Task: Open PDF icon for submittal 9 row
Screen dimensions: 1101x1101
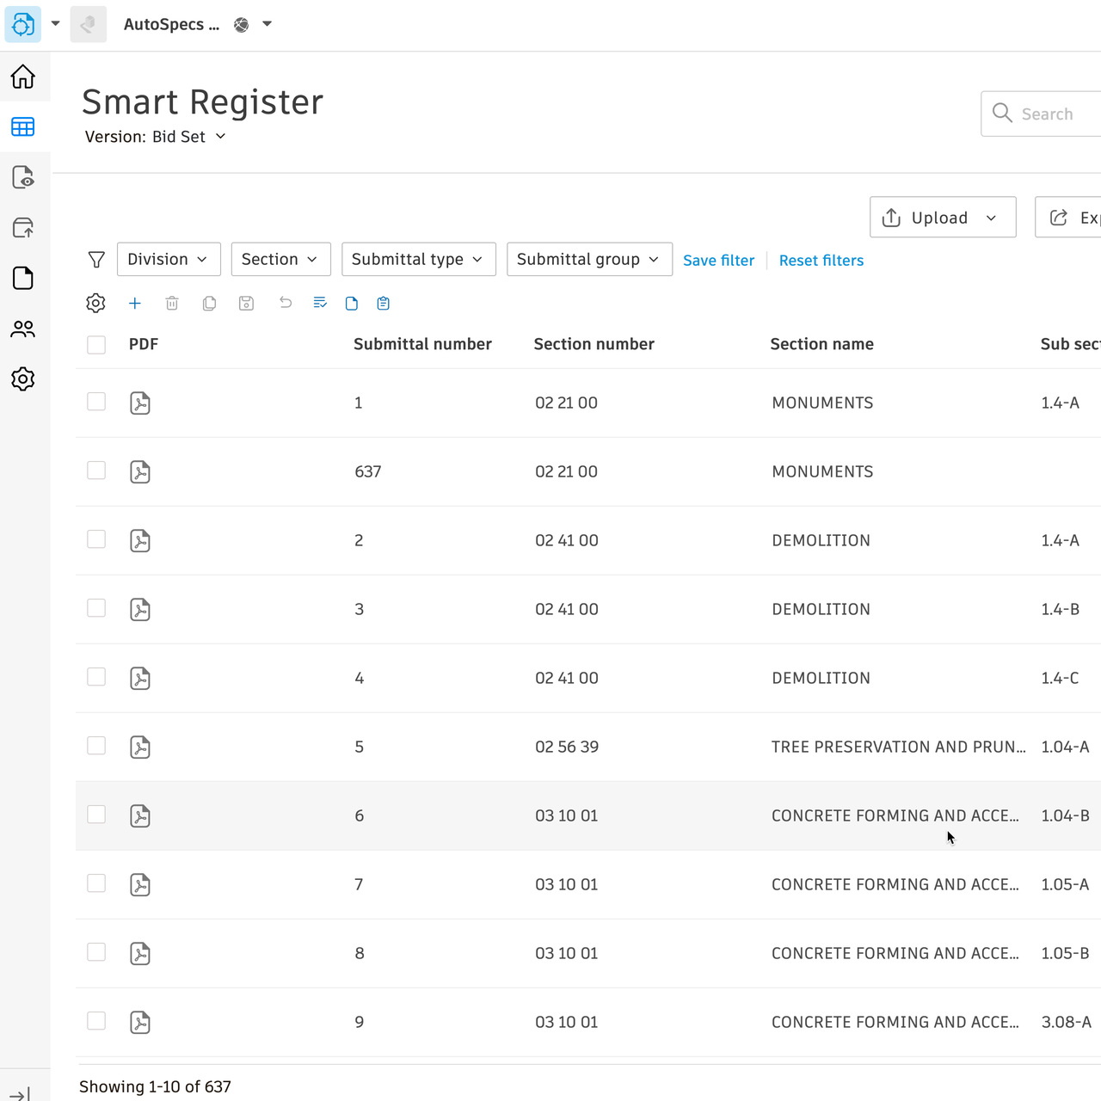Action: pyautogui.click(x=140, y=1022)
